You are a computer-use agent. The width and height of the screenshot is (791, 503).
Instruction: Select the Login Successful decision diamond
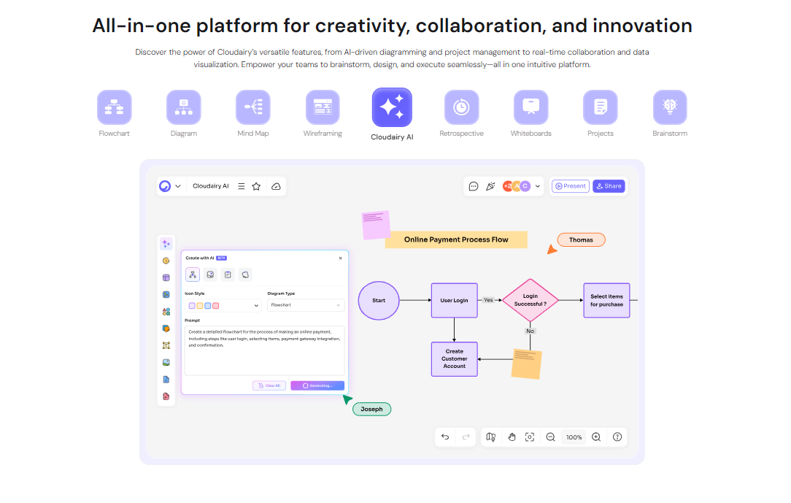click(x=530, y=300)
